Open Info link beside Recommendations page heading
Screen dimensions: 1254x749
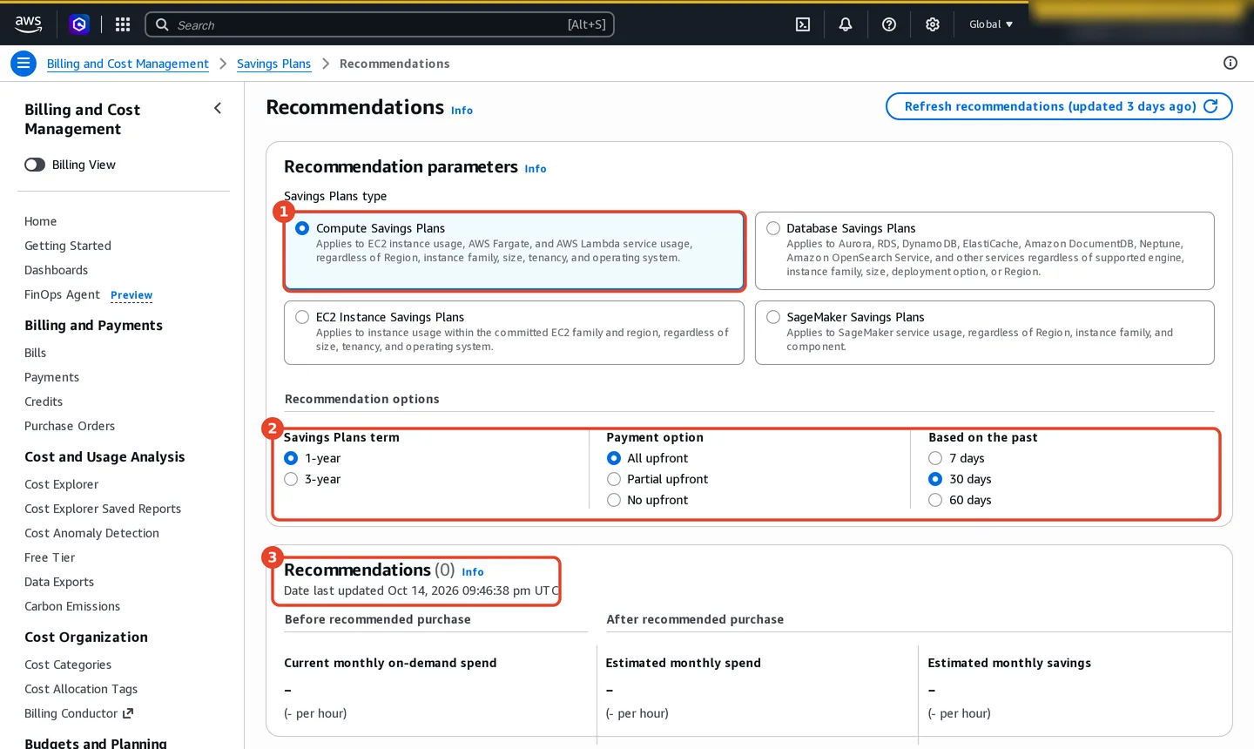point(462,111)
